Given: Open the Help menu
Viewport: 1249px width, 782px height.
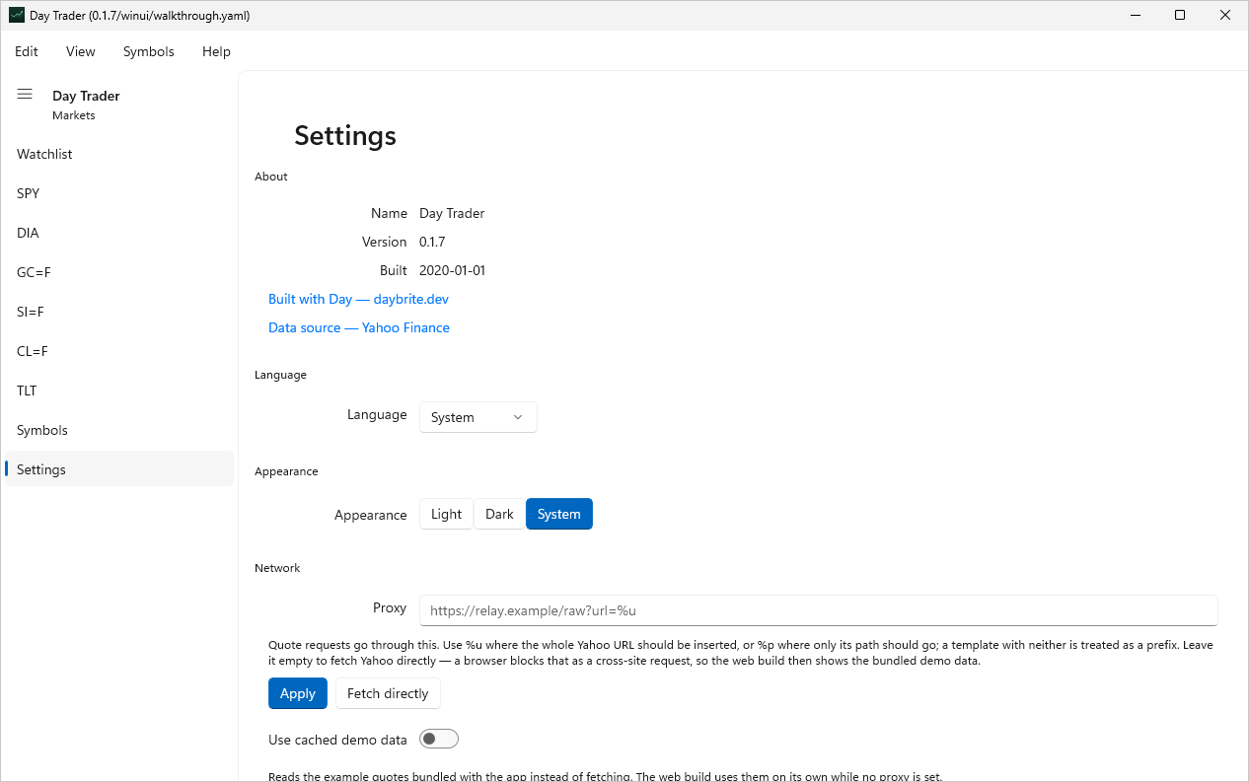Looking at the screenshot, I should click(x=216, y=51).
